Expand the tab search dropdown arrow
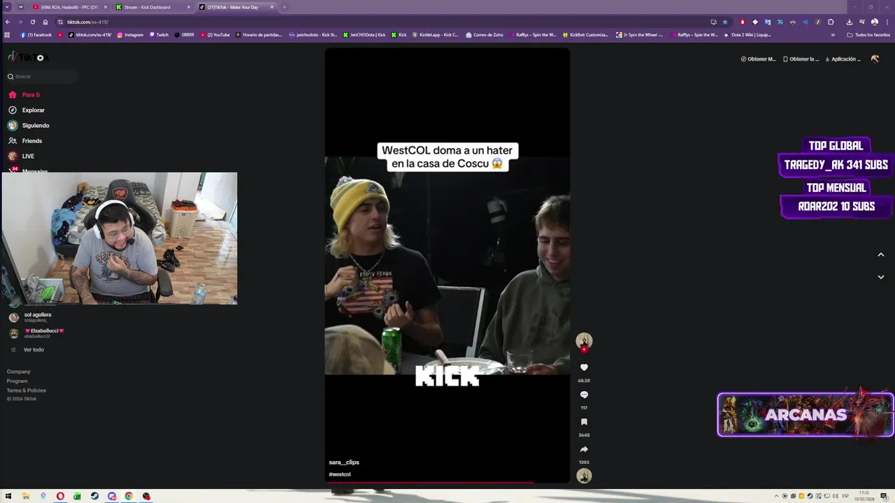 pos(7,7)
